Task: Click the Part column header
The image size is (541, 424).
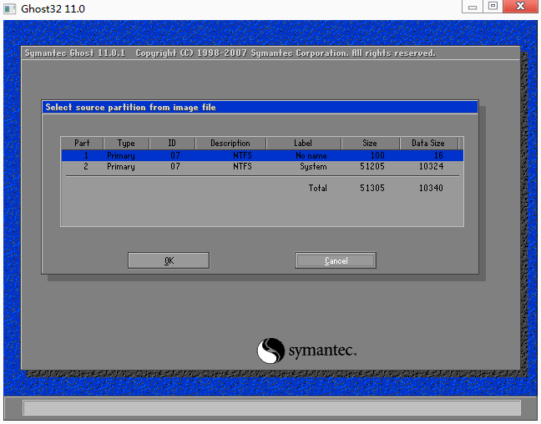Action: [x=82, y=144]
